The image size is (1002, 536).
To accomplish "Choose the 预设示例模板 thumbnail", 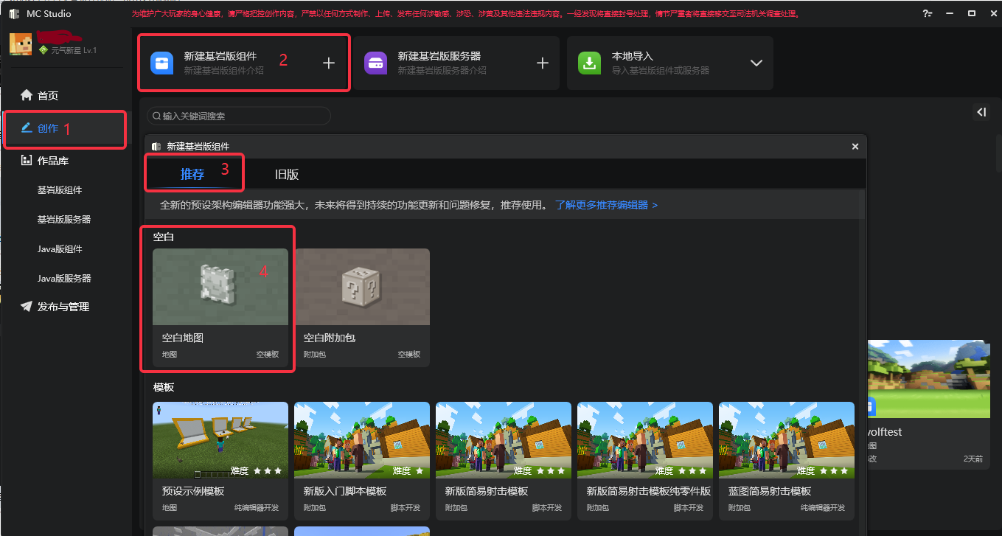I will (220, 440).
